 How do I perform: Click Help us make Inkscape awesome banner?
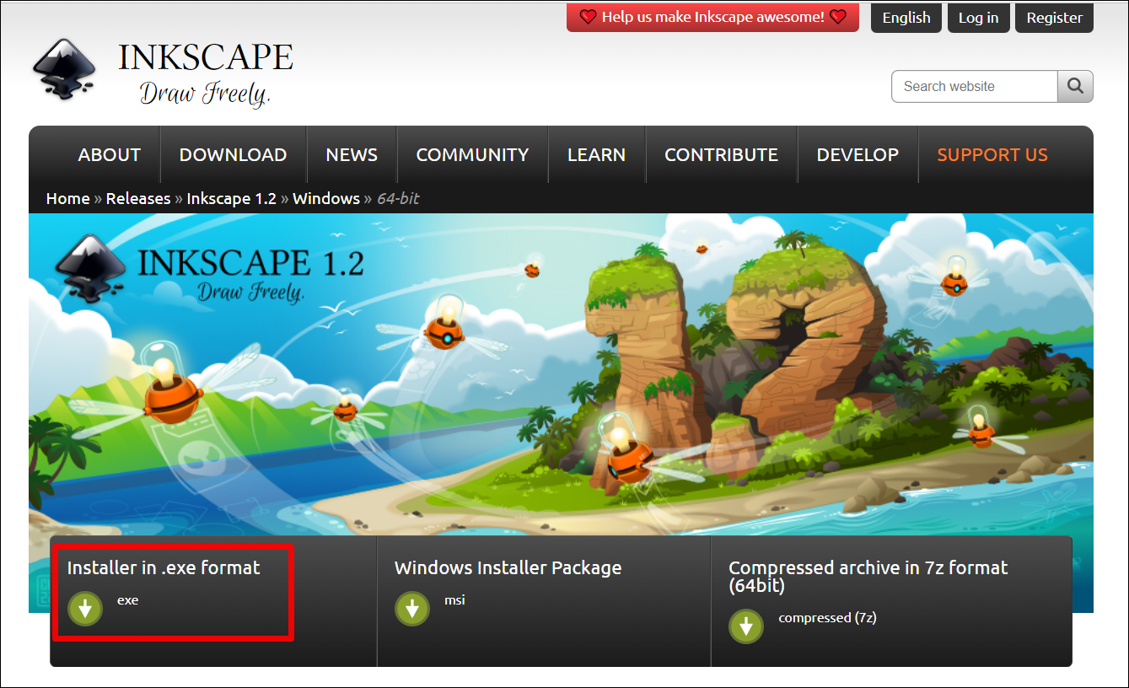(x=712, y=17)
